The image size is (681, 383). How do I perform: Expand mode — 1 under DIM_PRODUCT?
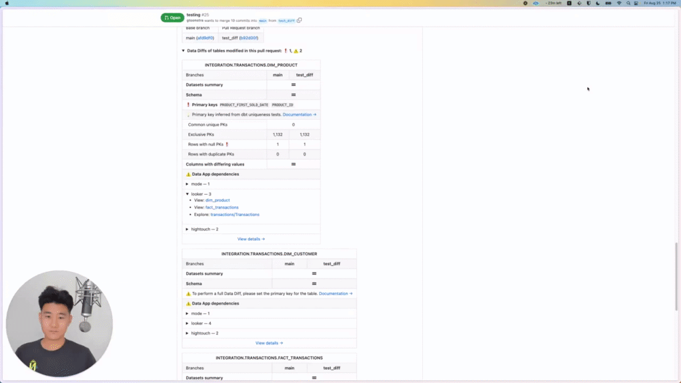click(187, 184)
